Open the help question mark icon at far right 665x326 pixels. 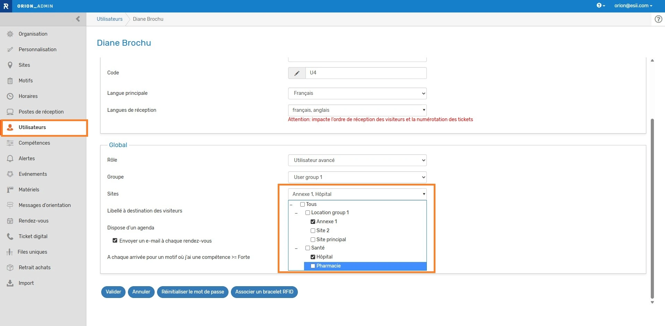[658, 19]
